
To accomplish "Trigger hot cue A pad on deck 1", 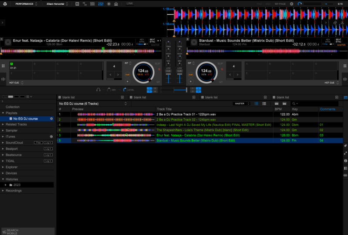I will pyautogui.click(x=20, y=66).
